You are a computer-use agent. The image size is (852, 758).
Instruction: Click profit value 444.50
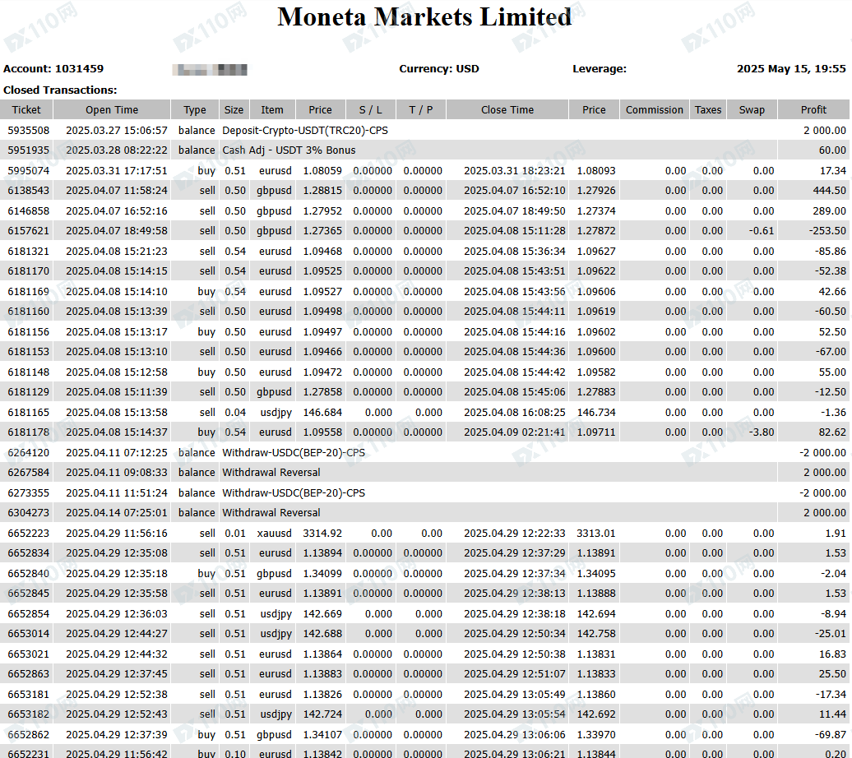point(829,190)
